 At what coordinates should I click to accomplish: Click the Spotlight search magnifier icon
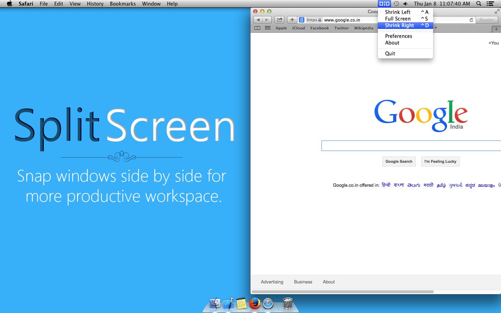[x=479, y=4]
